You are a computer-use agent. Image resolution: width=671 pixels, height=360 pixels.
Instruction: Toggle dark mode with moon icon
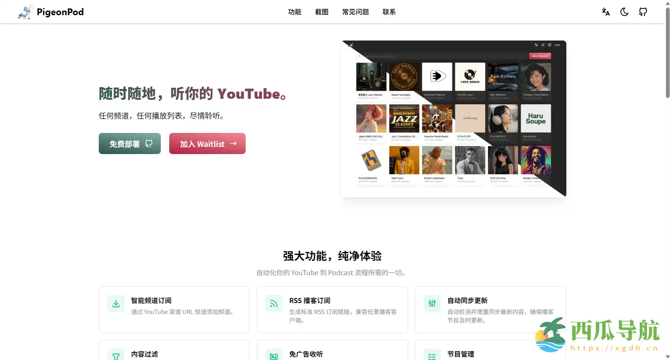click(x=624, y=12)
